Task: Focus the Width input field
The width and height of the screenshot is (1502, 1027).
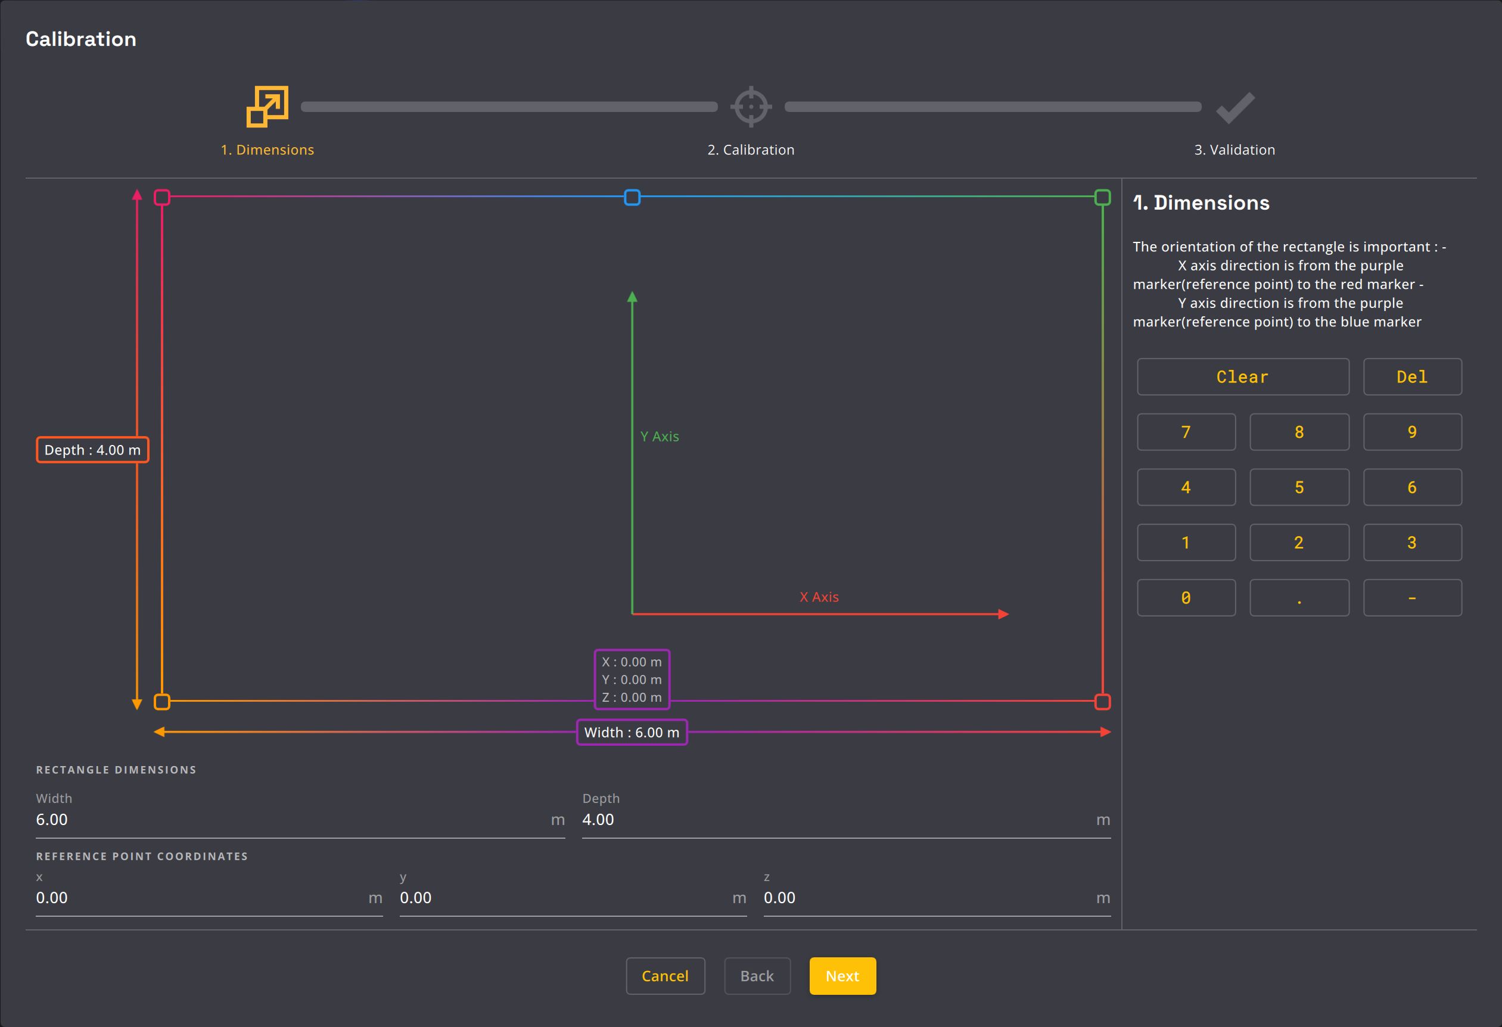Action: click(291, 820)
